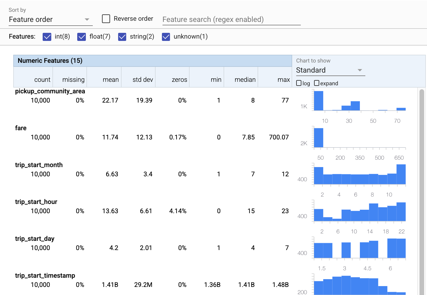Click the trip_start_hour histogram chart
Viewport: 427px width, 295px height.
tap(360, 211)
